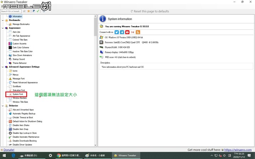Click the WEI score refresh icon
Viewport: 255px width, 159px height.
click(x=102, y=57)
